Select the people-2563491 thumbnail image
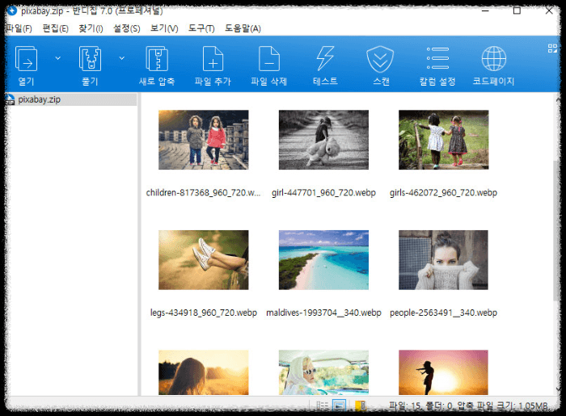566x416 pixels. click(x=444, y=260)
